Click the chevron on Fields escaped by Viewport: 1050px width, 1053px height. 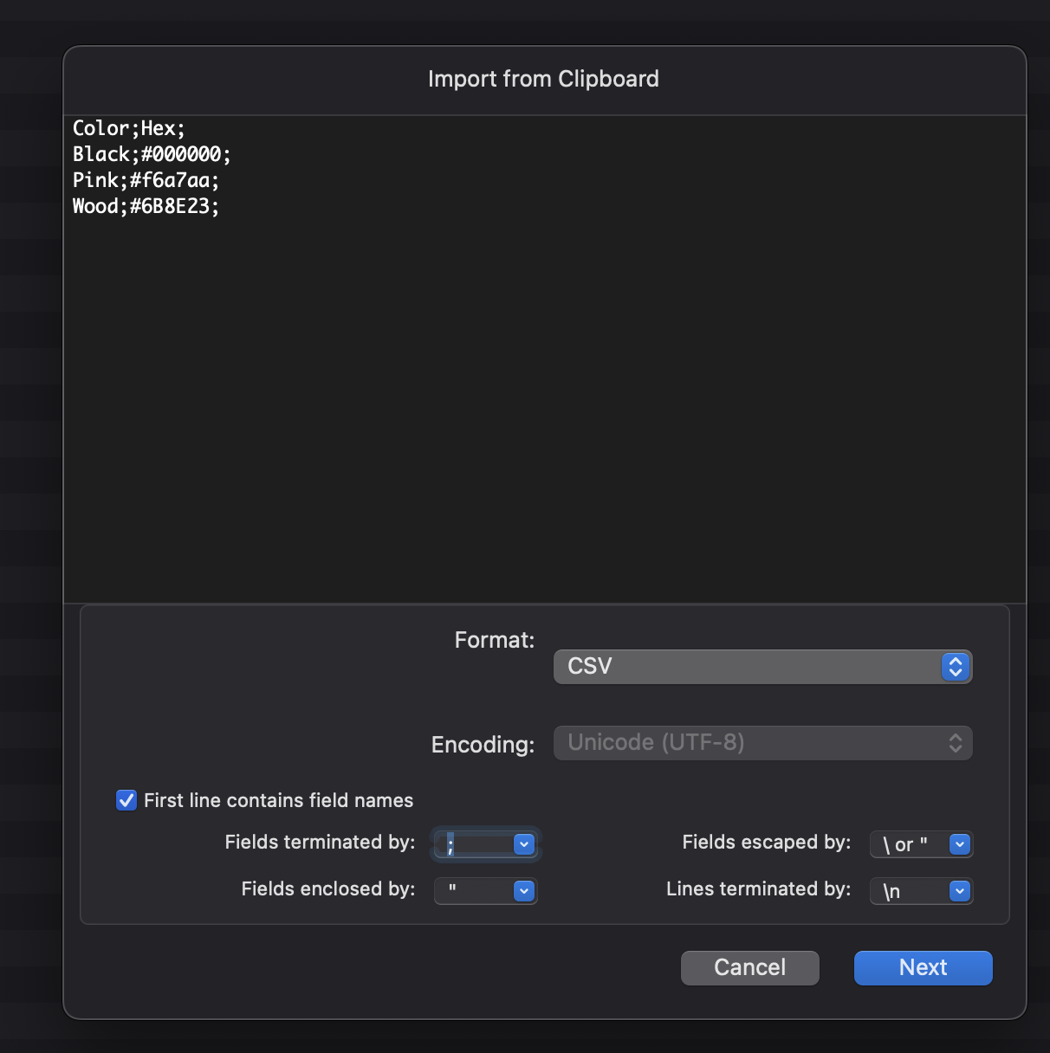coord(959,843)
